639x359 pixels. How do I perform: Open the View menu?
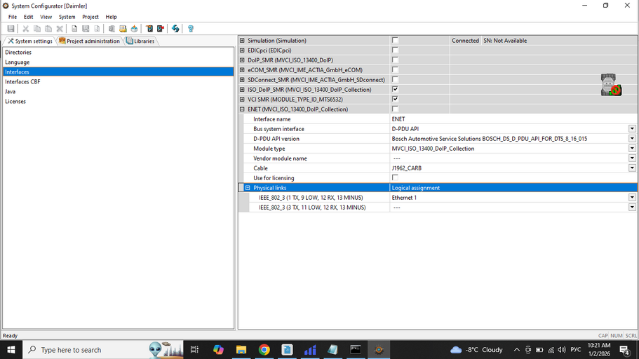[46, 17]
